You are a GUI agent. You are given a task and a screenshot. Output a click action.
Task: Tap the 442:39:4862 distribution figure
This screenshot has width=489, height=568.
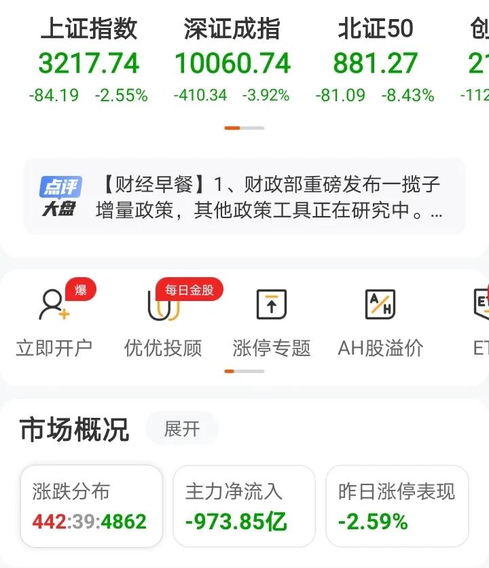tap(90, 522)
